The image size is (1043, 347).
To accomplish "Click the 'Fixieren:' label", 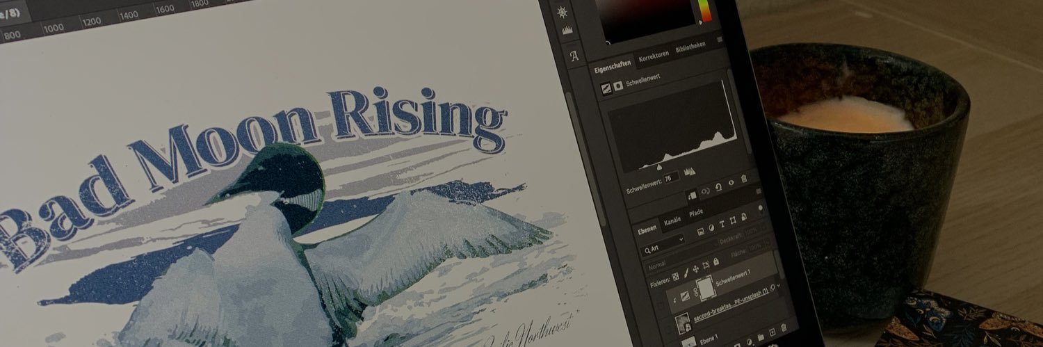I will (661, 282).
